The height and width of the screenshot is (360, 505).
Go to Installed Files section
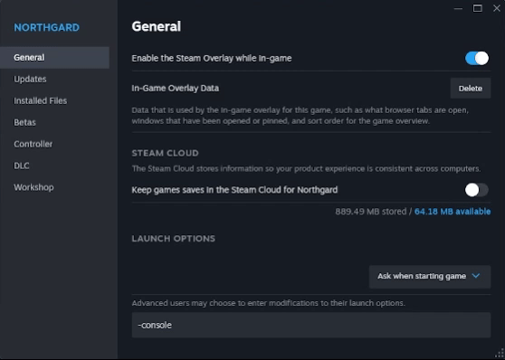[40, 100]
